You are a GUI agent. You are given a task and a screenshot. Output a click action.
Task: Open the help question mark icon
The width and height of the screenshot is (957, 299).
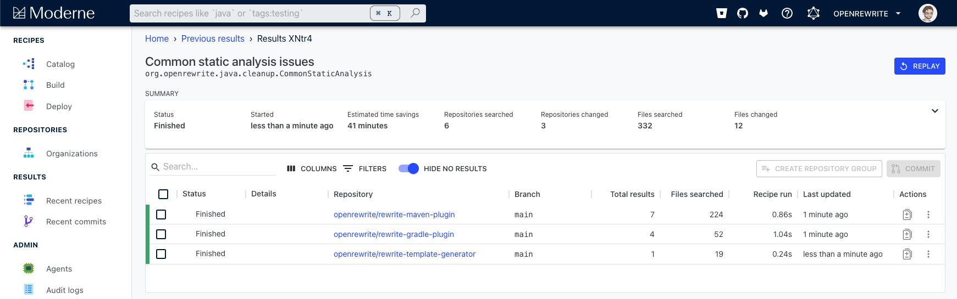[787, 13]
